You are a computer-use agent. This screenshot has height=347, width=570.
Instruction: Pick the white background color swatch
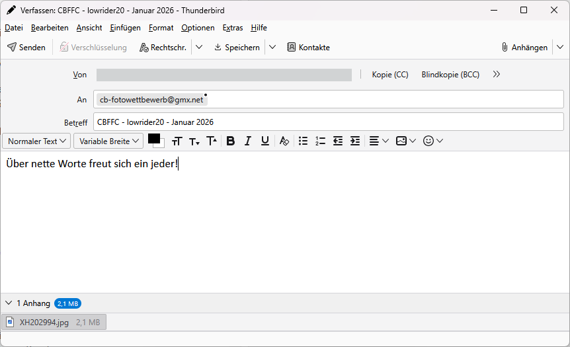(x=162, y=144)
